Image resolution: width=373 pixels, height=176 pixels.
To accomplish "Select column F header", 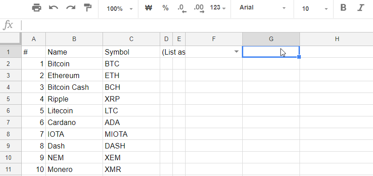I will 214,39.
